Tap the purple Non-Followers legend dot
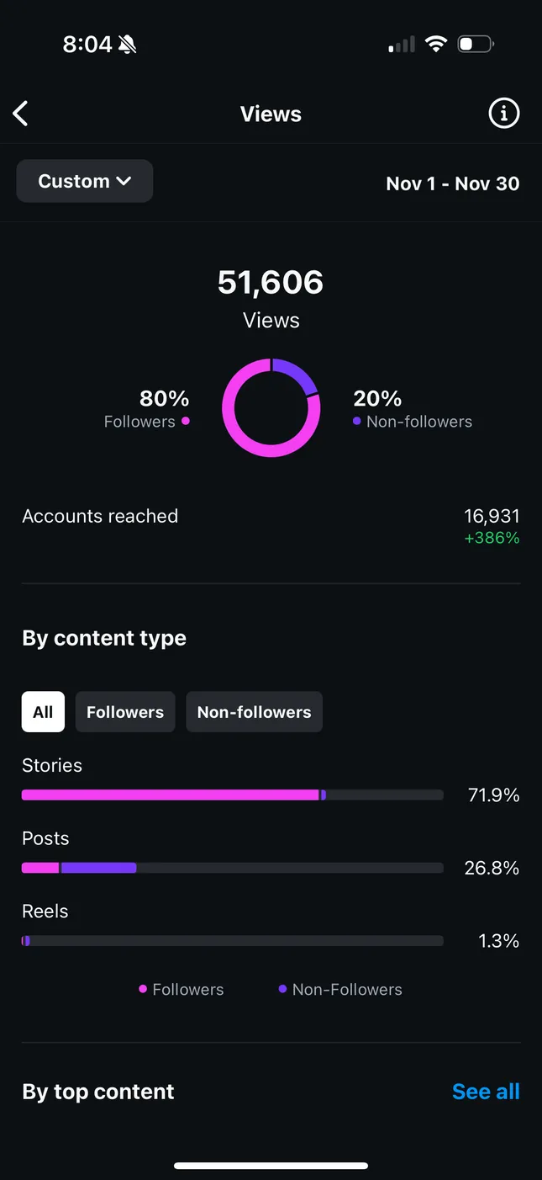 coord(282,989)
